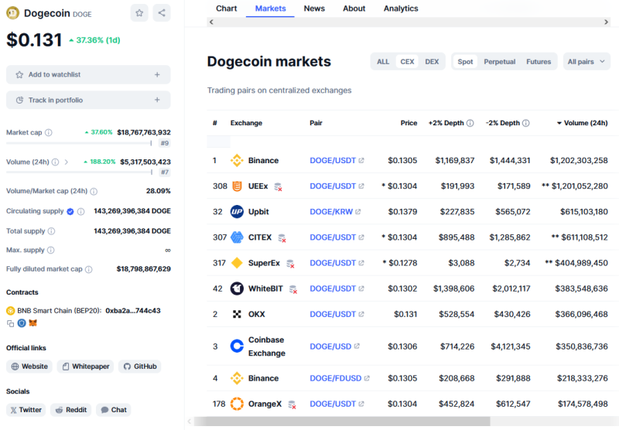The image size is (619, 430).
Task: Copy the BNB Smart Chain contract address icon
Action: (x=10, y=323)
